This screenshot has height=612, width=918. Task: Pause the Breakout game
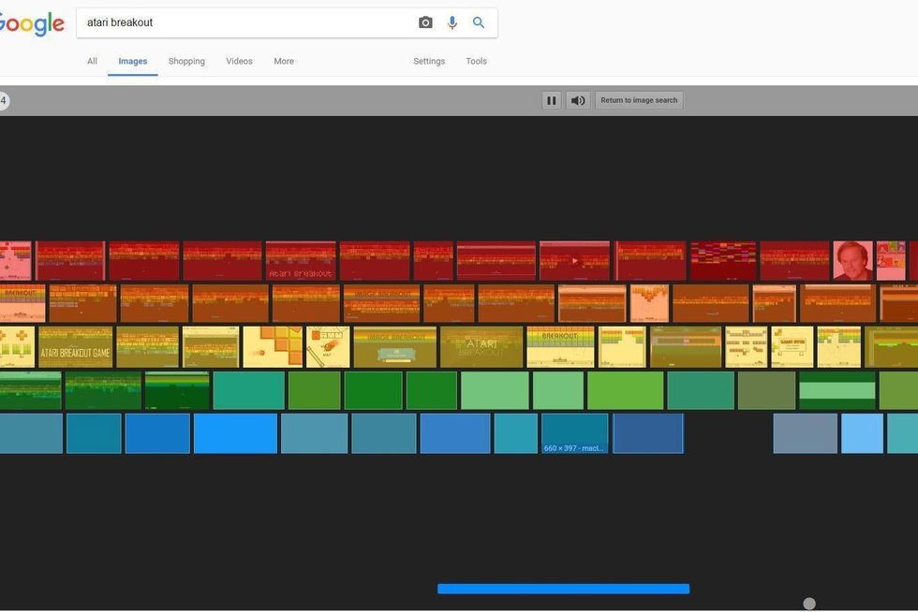pyautogui.click(x=552, y=100)
